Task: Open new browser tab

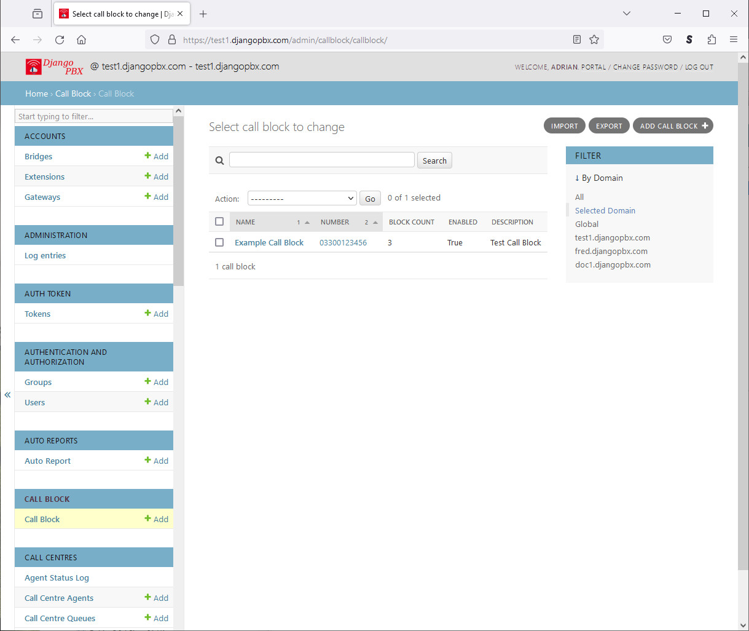Action: click(203, 14)
